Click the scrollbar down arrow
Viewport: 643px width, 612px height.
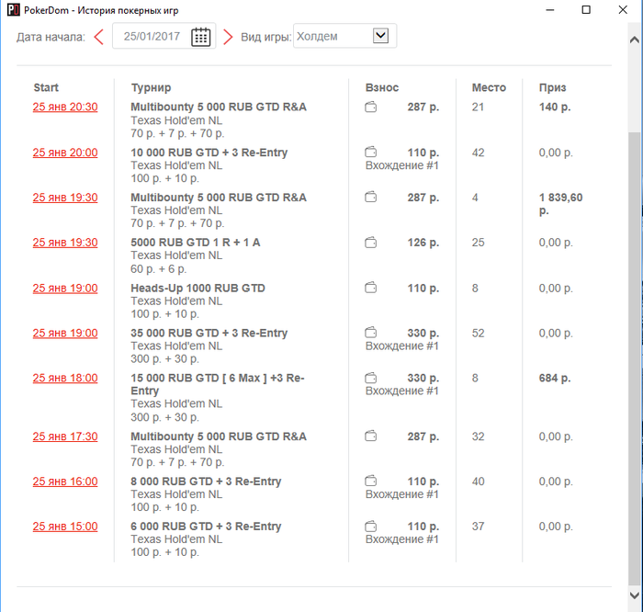(x=635, y=595)
